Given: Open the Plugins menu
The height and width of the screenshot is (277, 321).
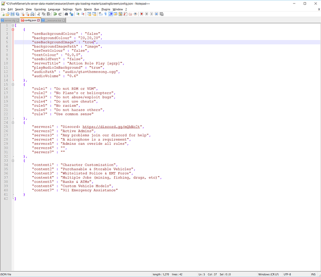Looking at the screenshot, I should 106,10.
